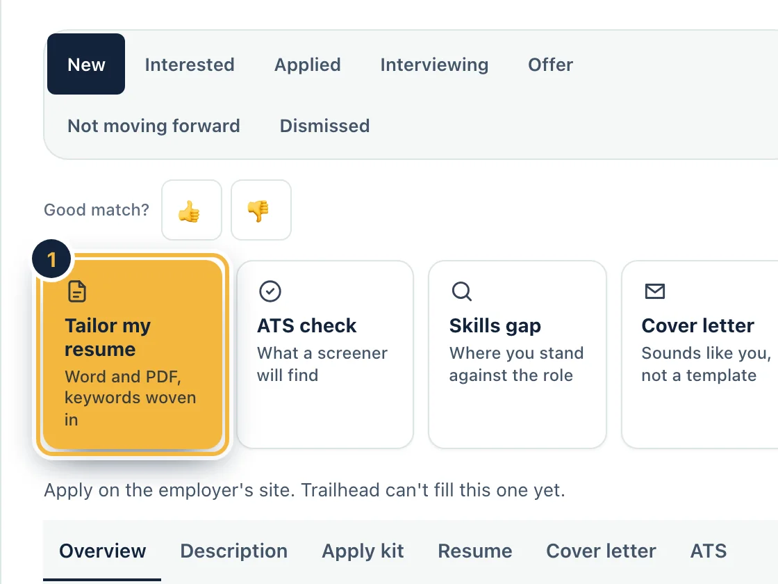Screen dimensions: 778x584
Task: Set status to Dismissed
Action: tap(324, 126)
